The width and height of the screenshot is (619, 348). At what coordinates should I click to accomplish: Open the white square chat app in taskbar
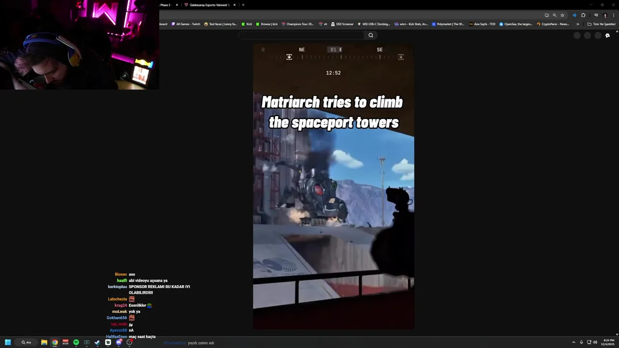coord(108,342)
